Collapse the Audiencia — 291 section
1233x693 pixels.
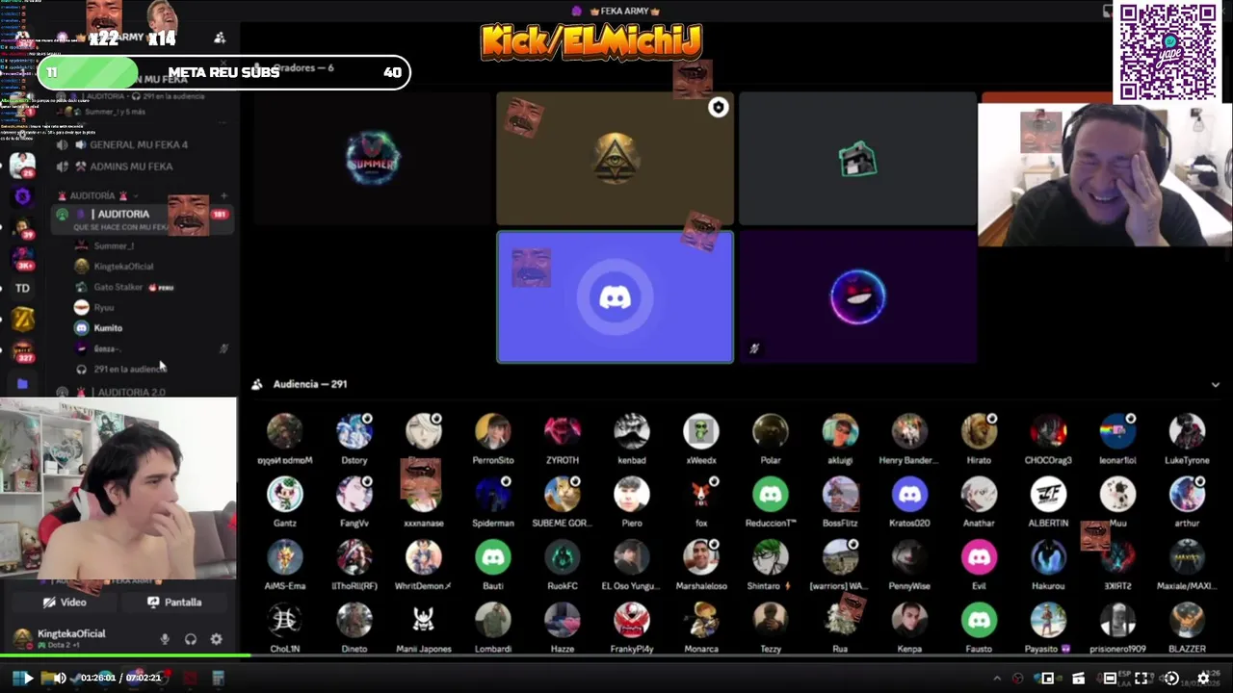(1216, 384)
